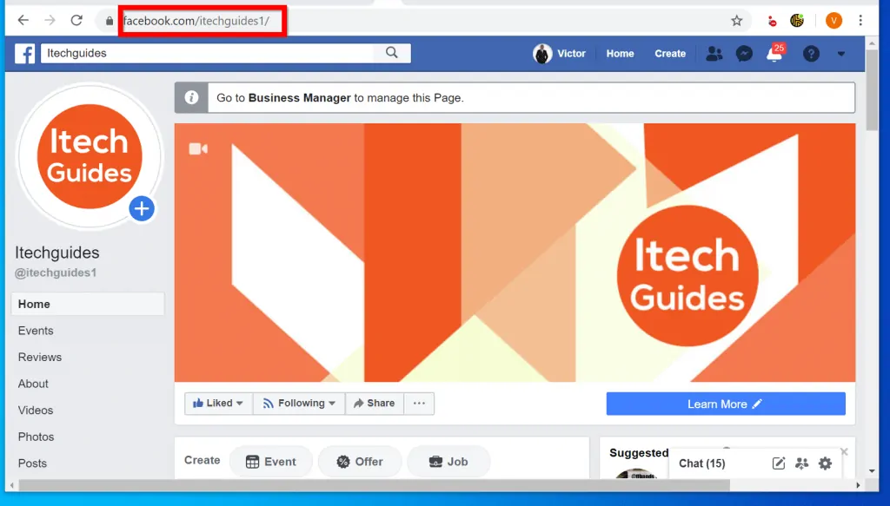890x506 pixels.
Task: Open the Messenger icon in header
Action: 744,53
